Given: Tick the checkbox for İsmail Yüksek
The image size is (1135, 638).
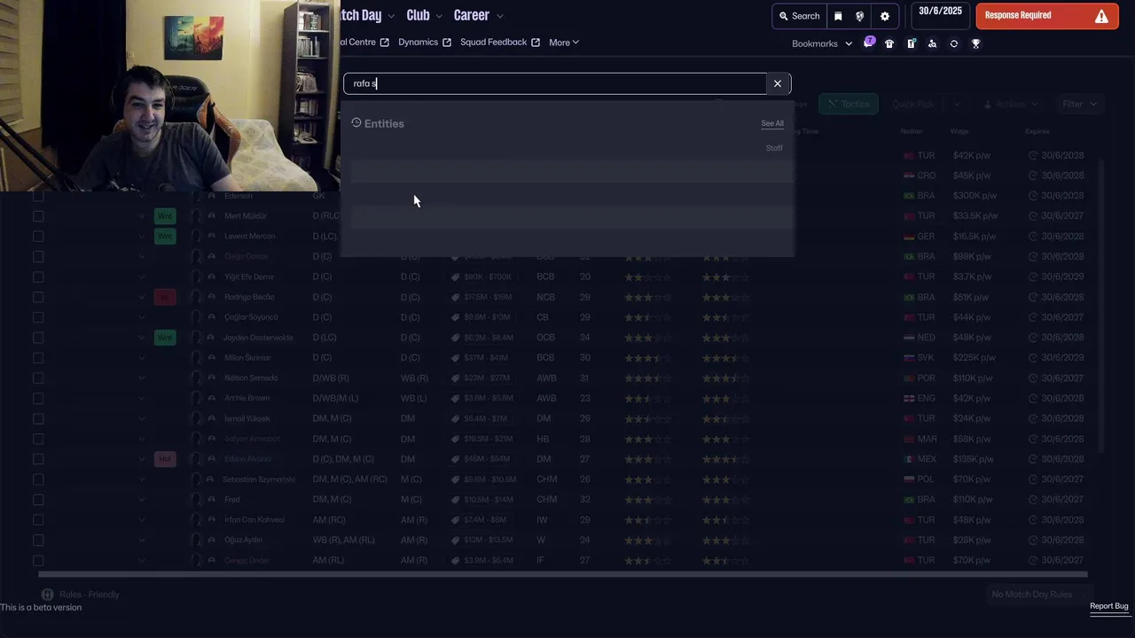Looking at the screenshot, I should [38, 418].
